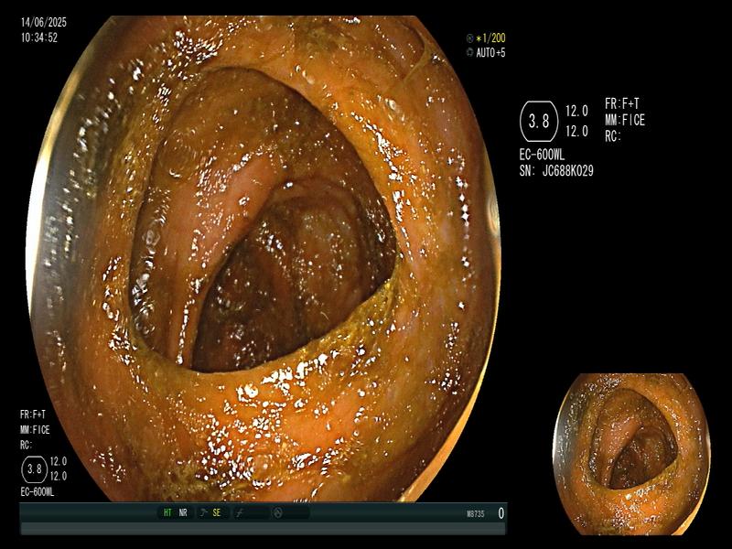Screen dimensions: 732x549
Task: Click the dimmed circular icon in status bar
Action: pos(278,512)
